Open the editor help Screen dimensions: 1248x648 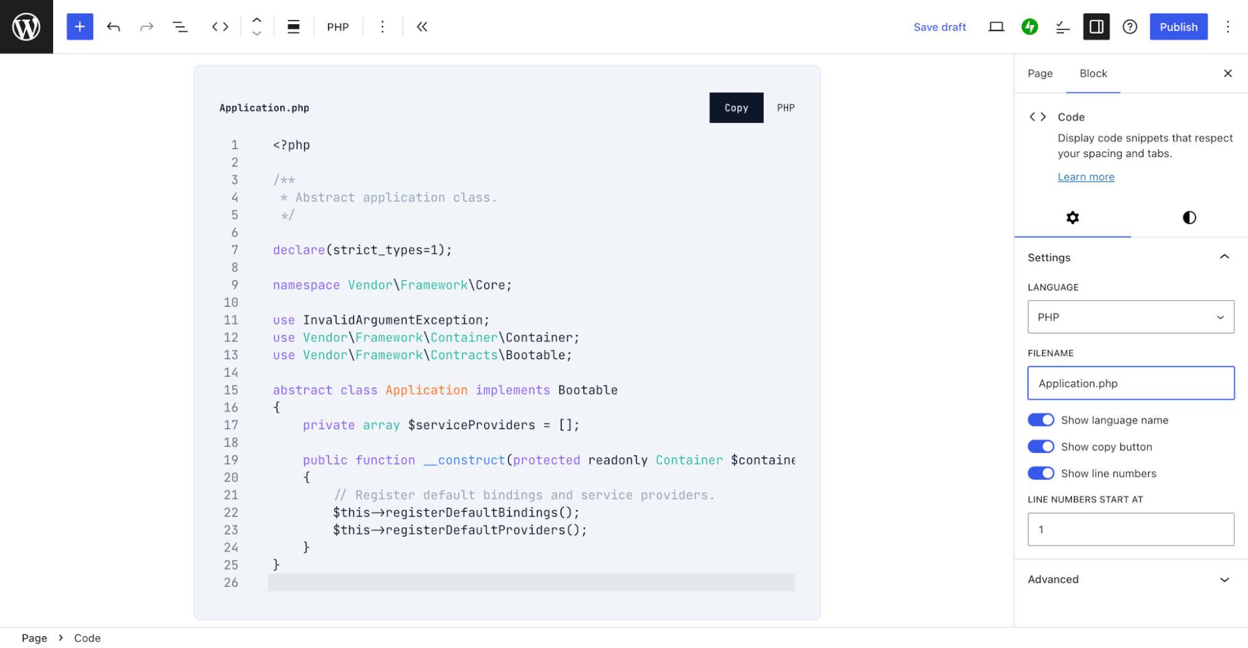(1130, 27)
